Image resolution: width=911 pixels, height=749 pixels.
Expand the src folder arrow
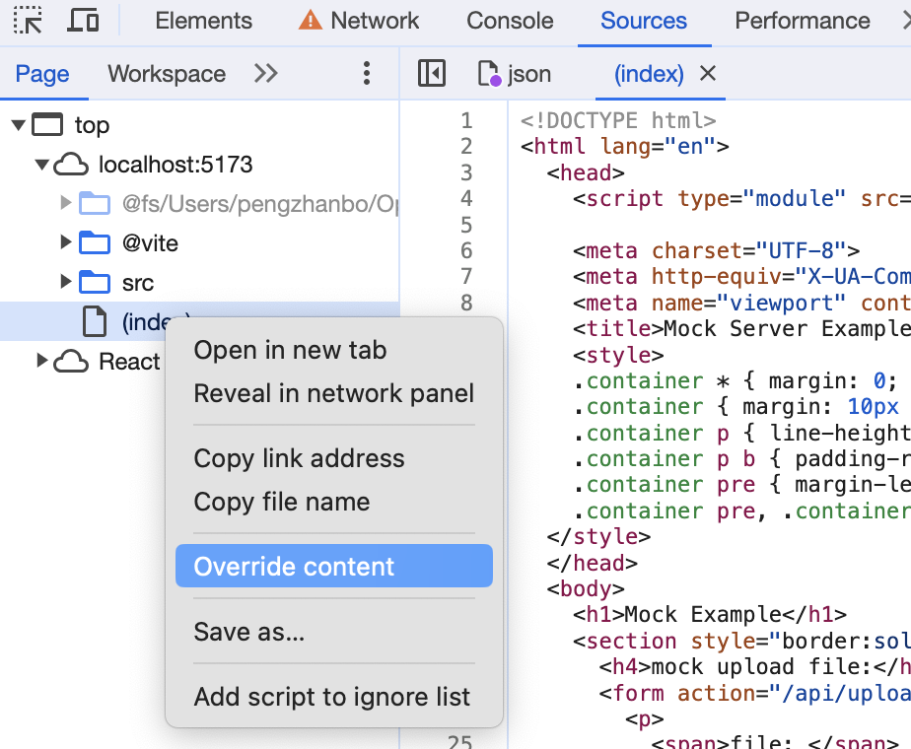(x=66, y=282)
